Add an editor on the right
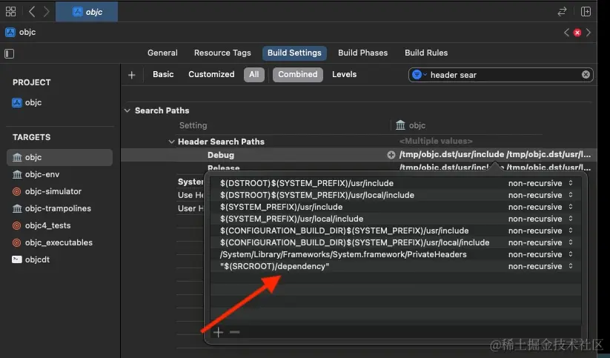 coord(586,12)
